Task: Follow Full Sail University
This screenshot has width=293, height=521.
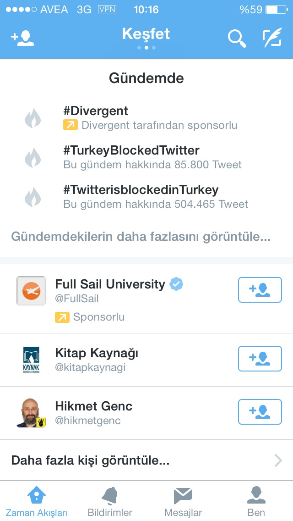Action: 260,290
